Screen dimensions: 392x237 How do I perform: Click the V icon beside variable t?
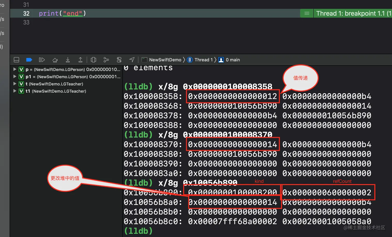click(21, 84)
